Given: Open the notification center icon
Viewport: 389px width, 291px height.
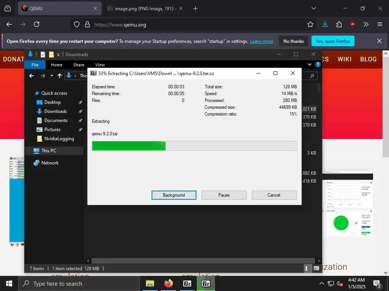Looking at the screenshot, I should point(377,284).
